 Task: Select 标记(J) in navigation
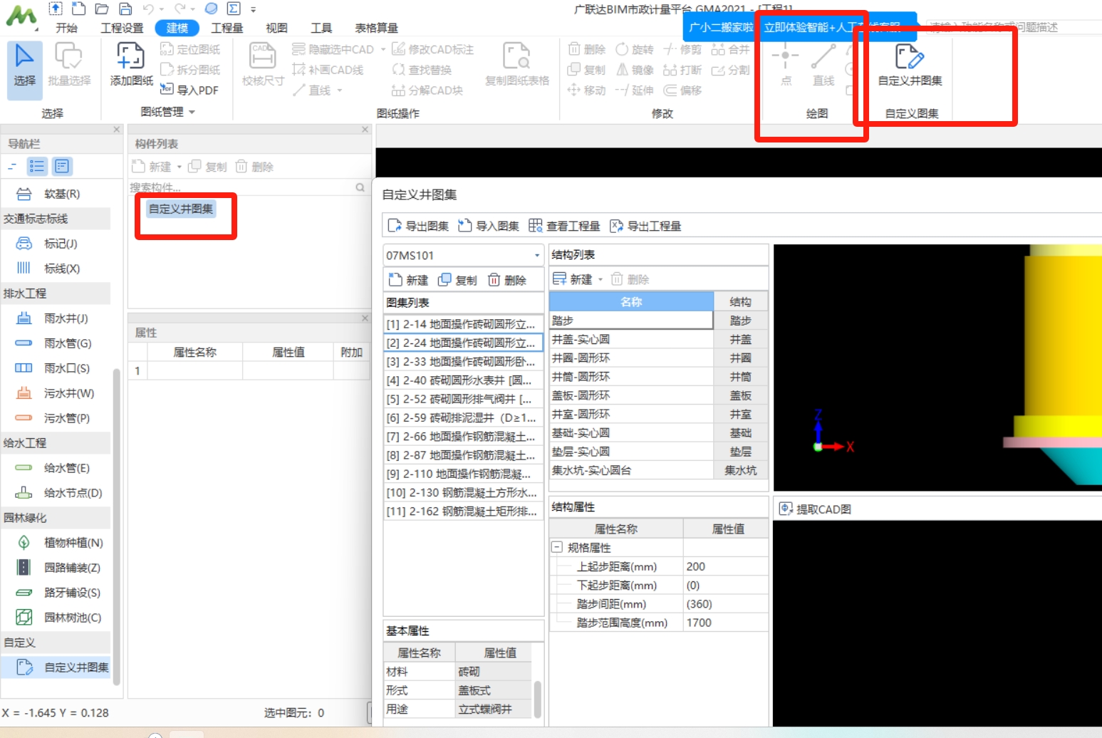tap(57, 244)
